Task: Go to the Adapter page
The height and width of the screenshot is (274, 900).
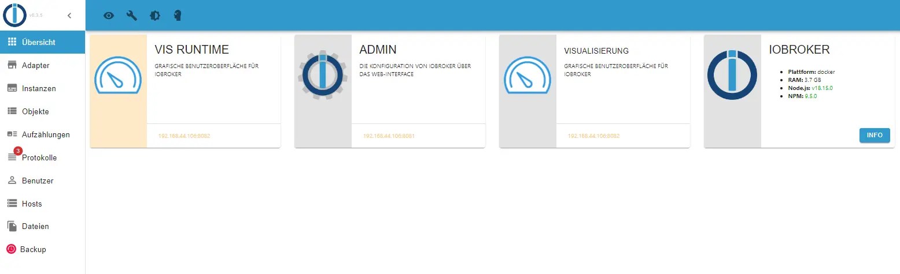Action: [x=43, y=65]
